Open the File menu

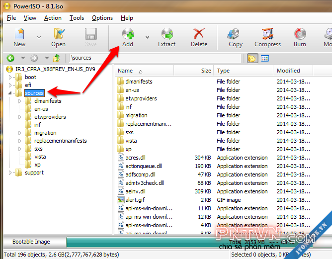pyautogui.click(x=11, y=18)
